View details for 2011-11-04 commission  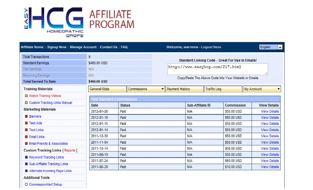[270, 142]
